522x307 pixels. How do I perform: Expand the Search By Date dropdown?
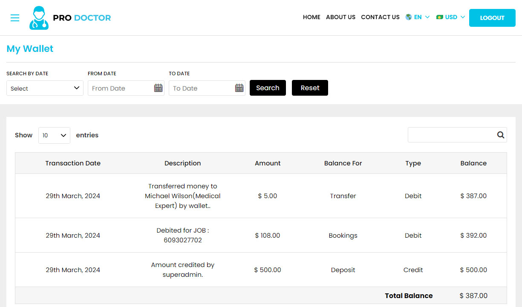coord(45,88)
